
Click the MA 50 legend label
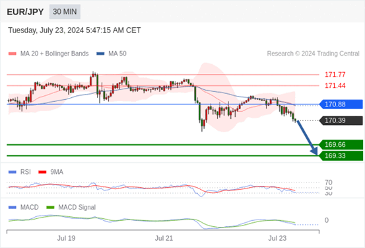pyautogui.click(x=117, y=54)
